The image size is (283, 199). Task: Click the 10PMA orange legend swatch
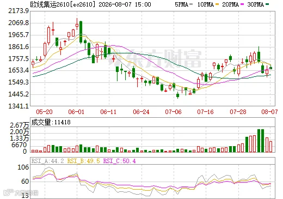tap(217, 4)
